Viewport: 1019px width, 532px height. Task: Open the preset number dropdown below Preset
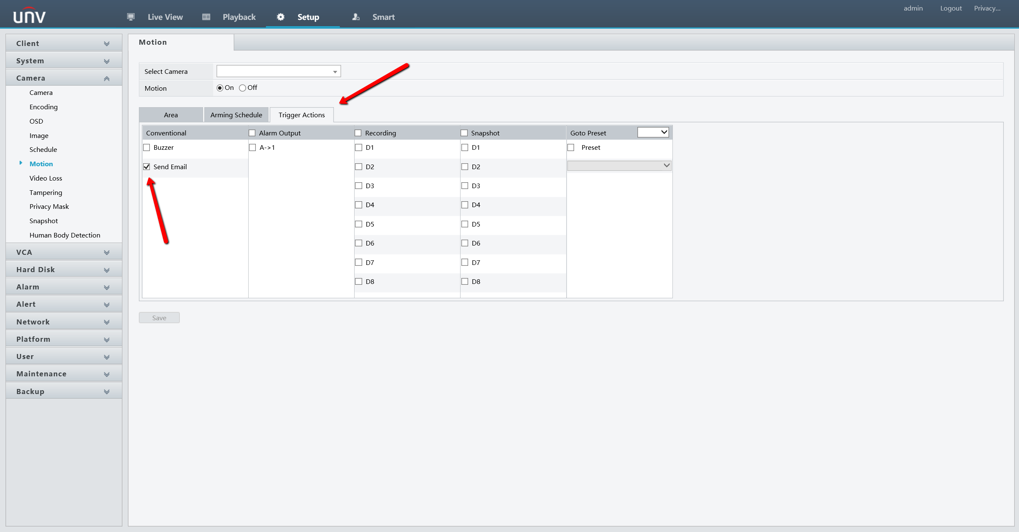[x=619, y=166]
